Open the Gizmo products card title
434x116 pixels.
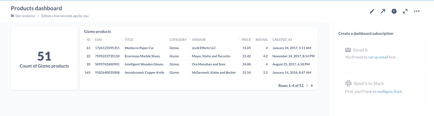pos(97,31)
